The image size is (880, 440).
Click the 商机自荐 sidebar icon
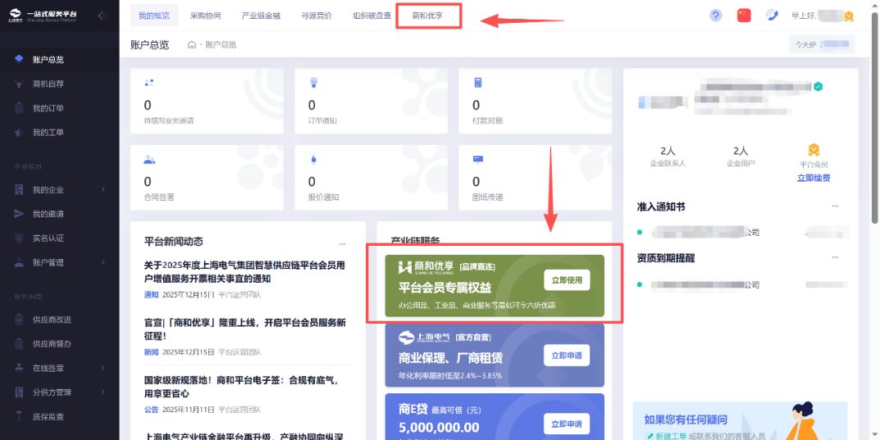click(x=18, y=84)
